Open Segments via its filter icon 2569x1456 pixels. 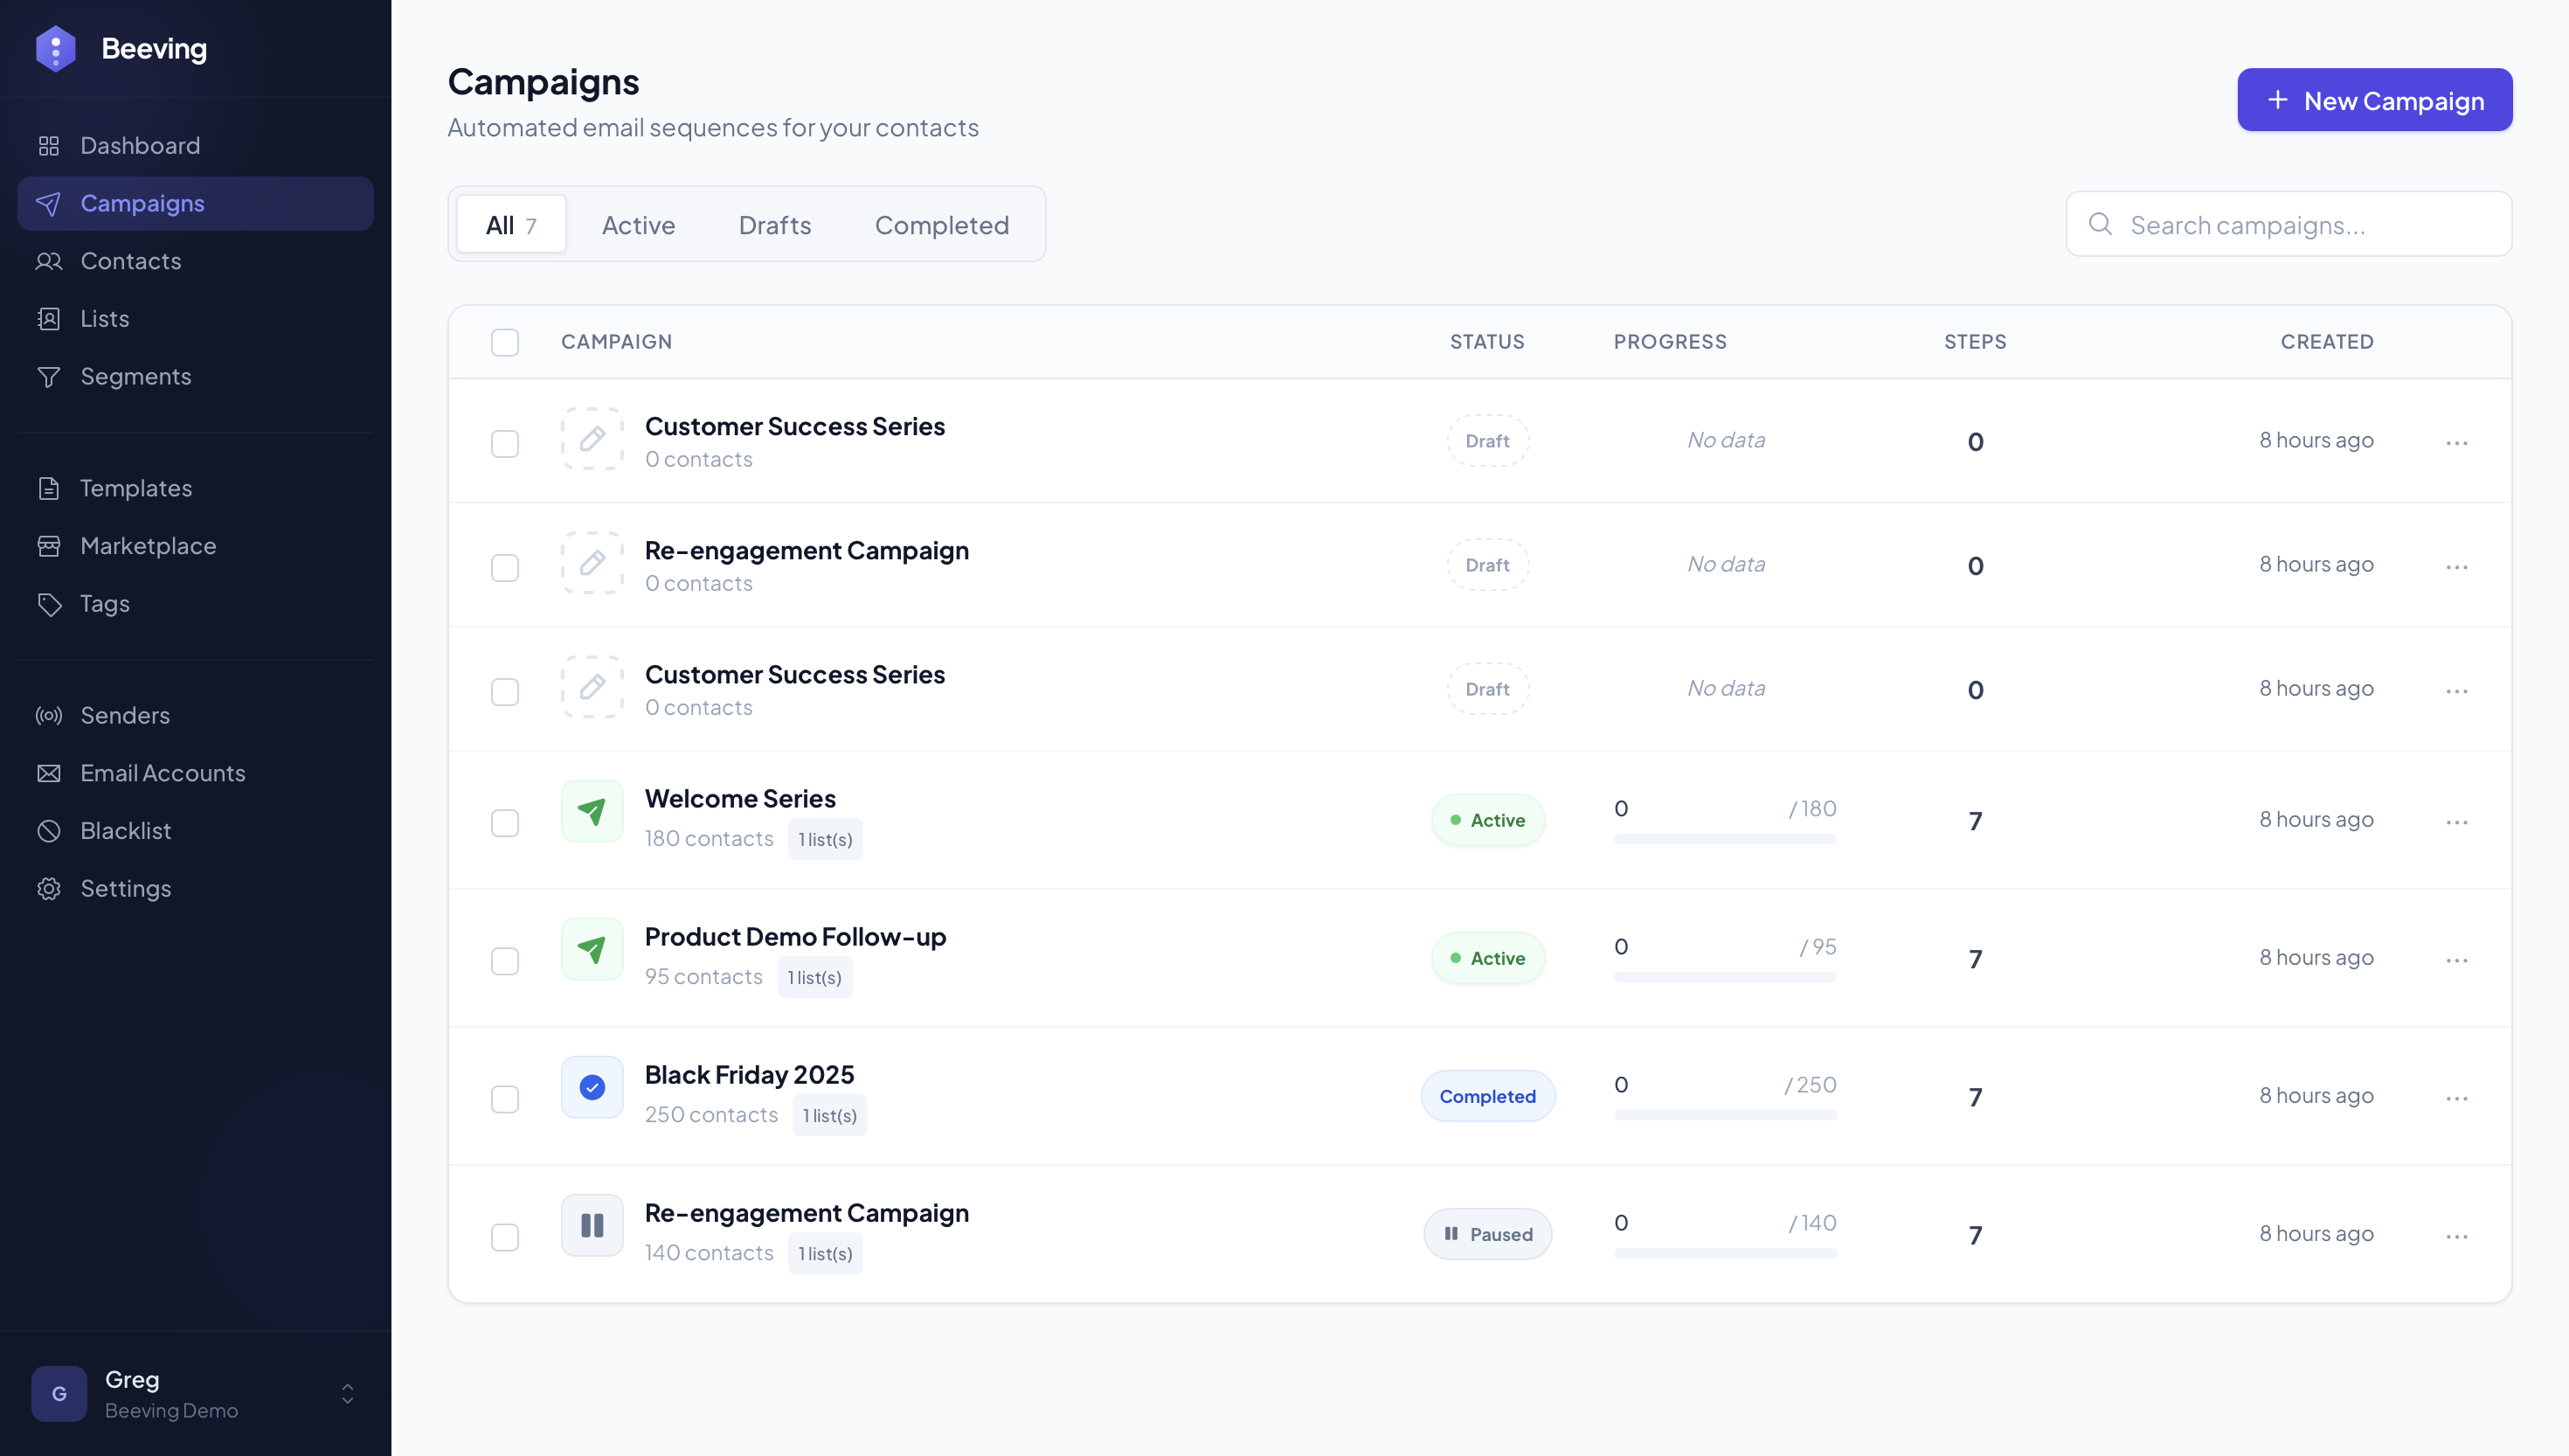point(50,376)
